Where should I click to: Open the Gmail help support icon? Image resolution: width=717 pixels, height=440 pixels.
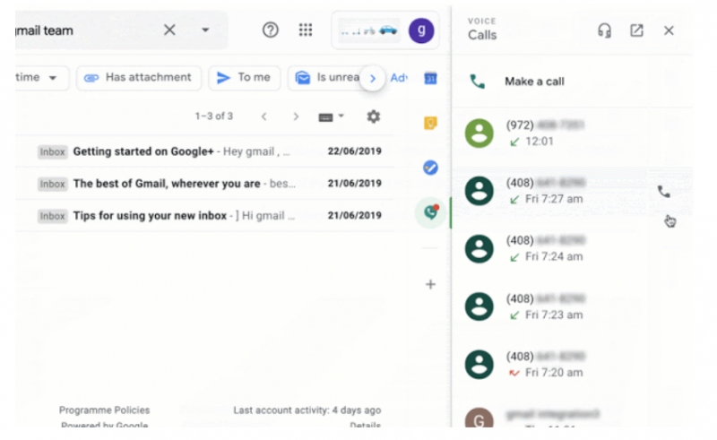coord(271,30)
